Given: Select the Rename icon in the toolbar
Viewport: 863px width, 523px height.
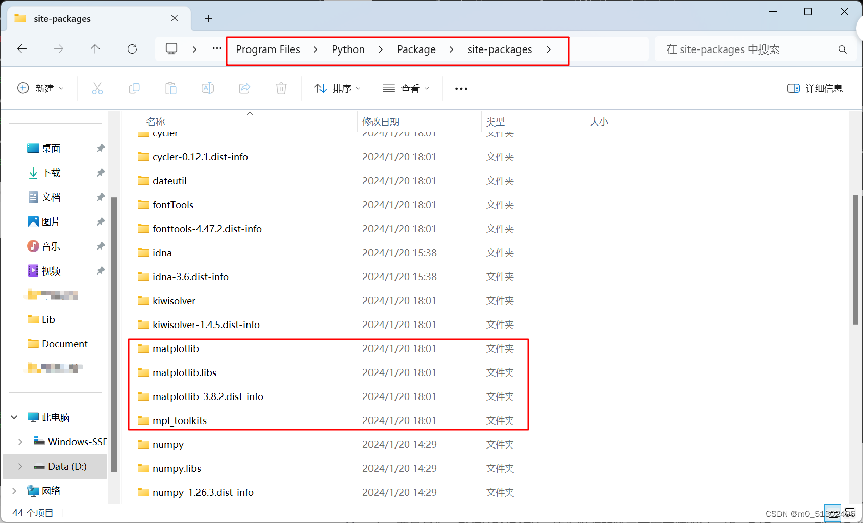Looking at the screenshot, I should [208, 88].
